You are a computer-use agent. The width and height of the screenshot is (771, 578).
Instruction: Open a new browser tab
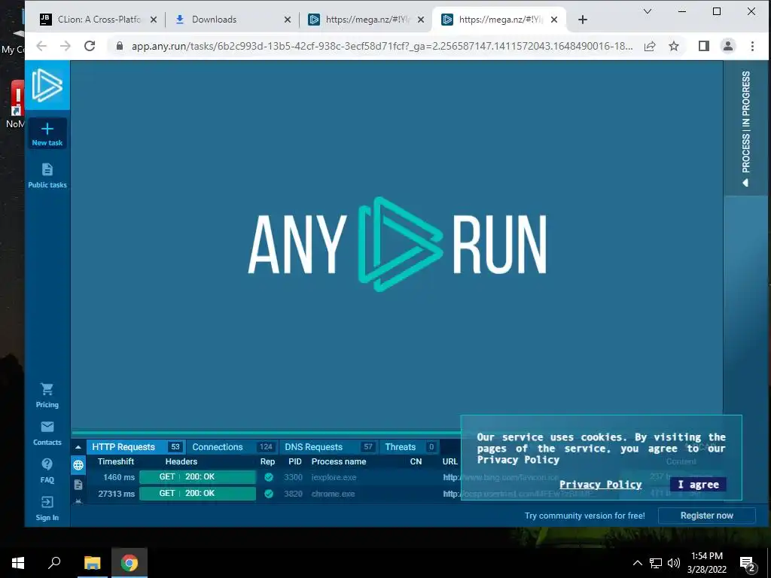click(x=583, y=20)
